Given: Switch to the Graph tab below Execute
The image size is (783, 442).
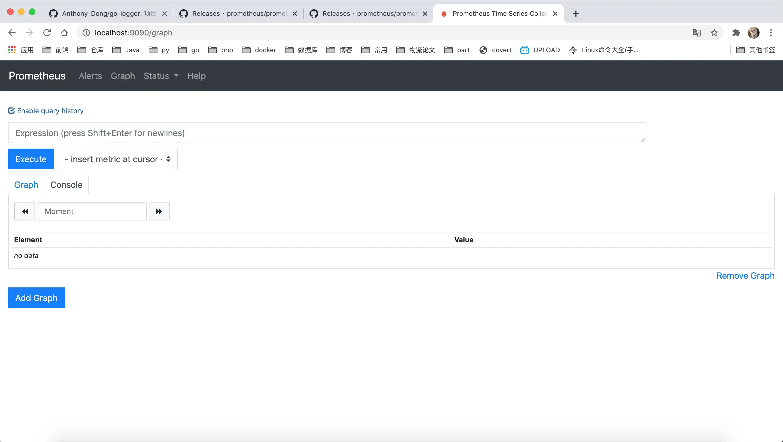Looking at the screenshot, I should (x=26, y=185).
